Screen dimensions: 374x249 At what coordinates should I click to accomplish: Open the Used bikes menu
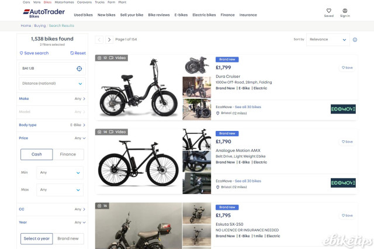[x=83, y=15]
